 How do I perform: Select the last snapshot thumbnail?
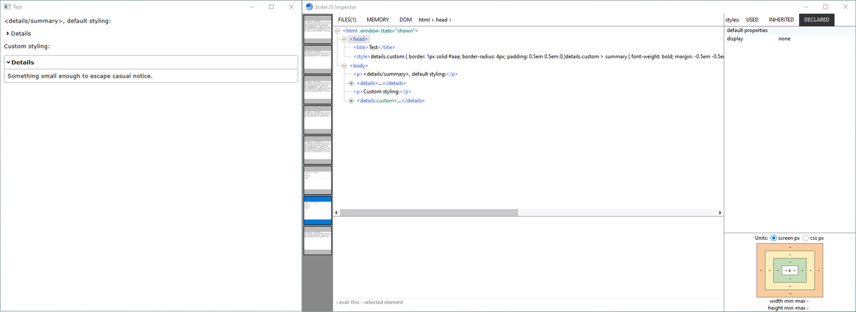tap(318, 240)
